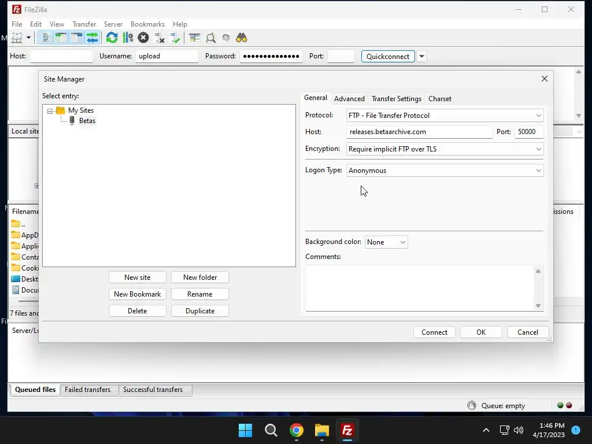Open the volume control in system tray
The image size is (592, 444).
519,430
